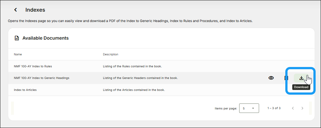Click the Description column header
321x128 pixels.
tap(111, 54)
